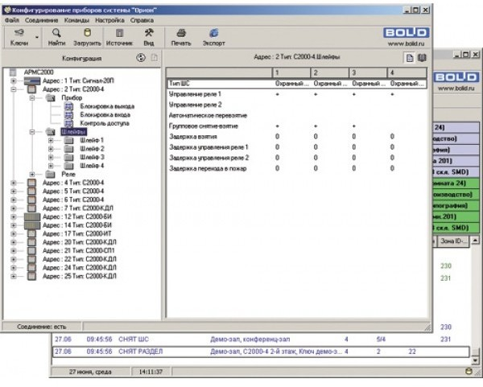Collapse the Прибор tree node
This screenshot has width=483, height=387.
[x=33, y=98]
